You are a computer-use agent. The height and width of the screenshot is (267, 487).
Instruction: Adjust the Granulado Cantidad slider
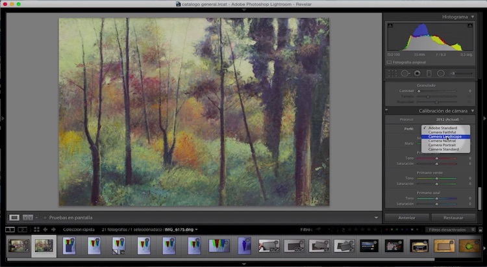click(437, 91)
